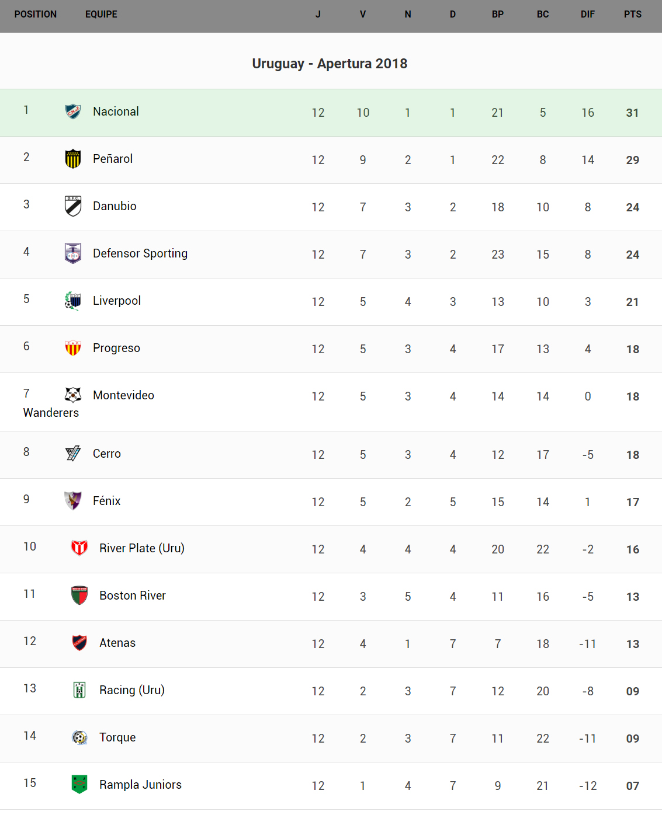Screen dimensions: 662x815
Task: Click the Liverpool club crest icon
Action: [73, 301]
